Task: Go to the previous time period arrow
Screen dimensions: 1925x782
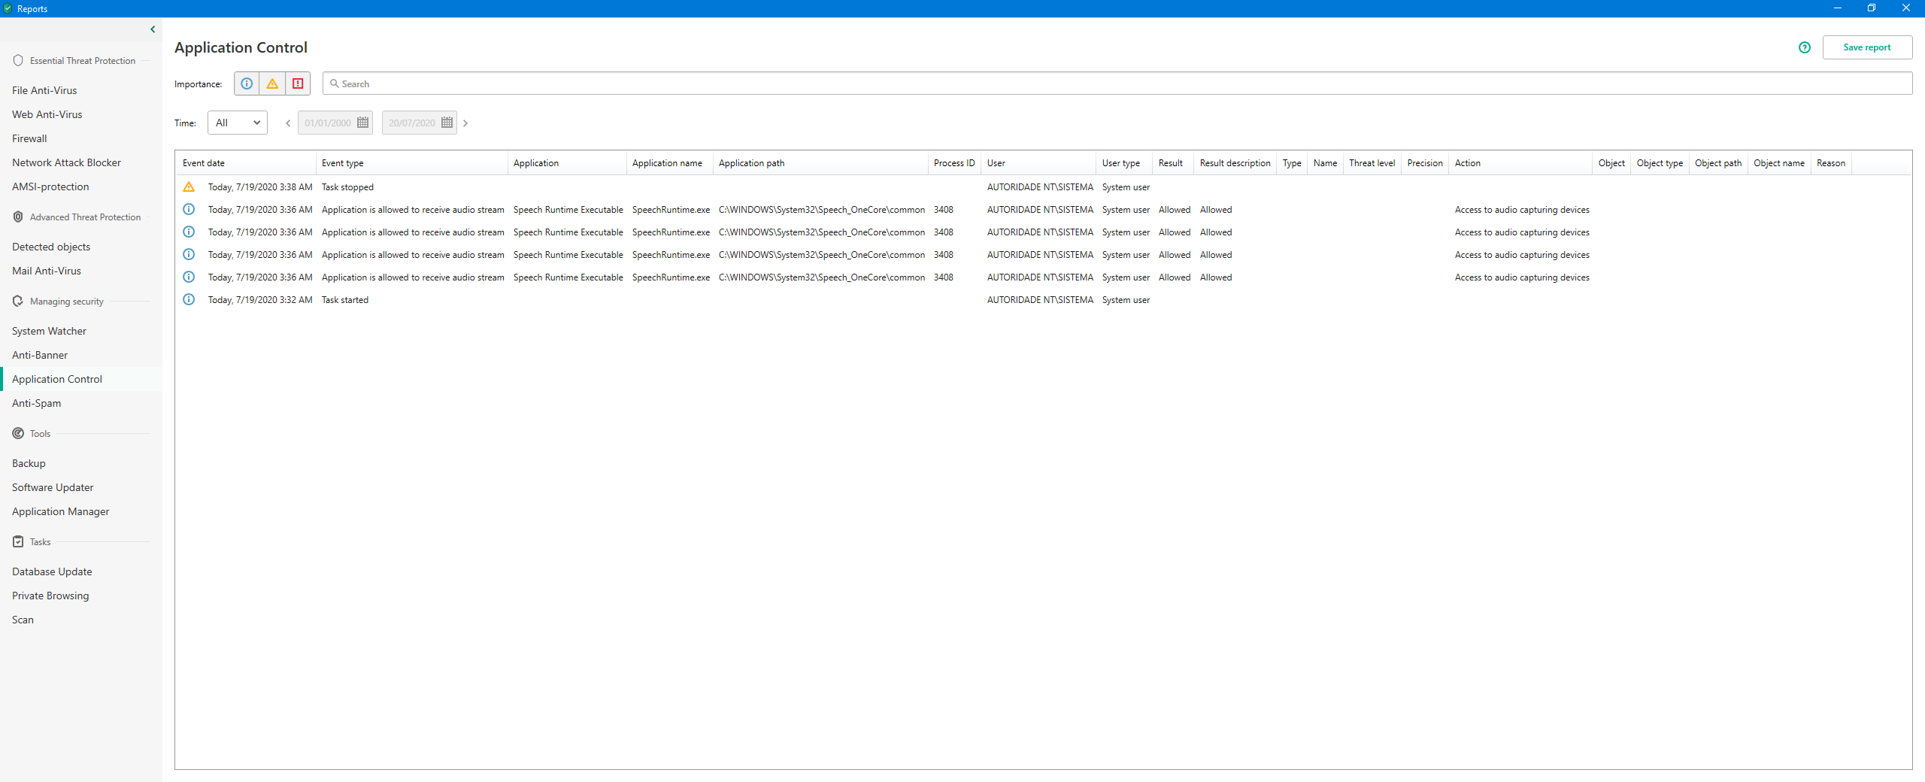Action: point(288,123)
